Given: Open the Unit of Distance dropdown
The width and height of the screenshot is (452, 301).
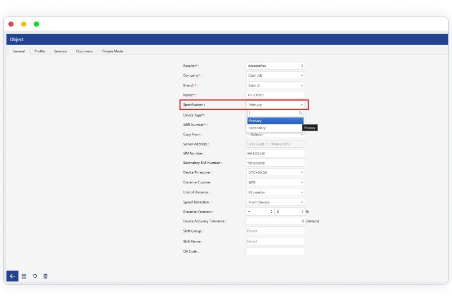Looking at the screenshot, I should [x=275, y=192].
